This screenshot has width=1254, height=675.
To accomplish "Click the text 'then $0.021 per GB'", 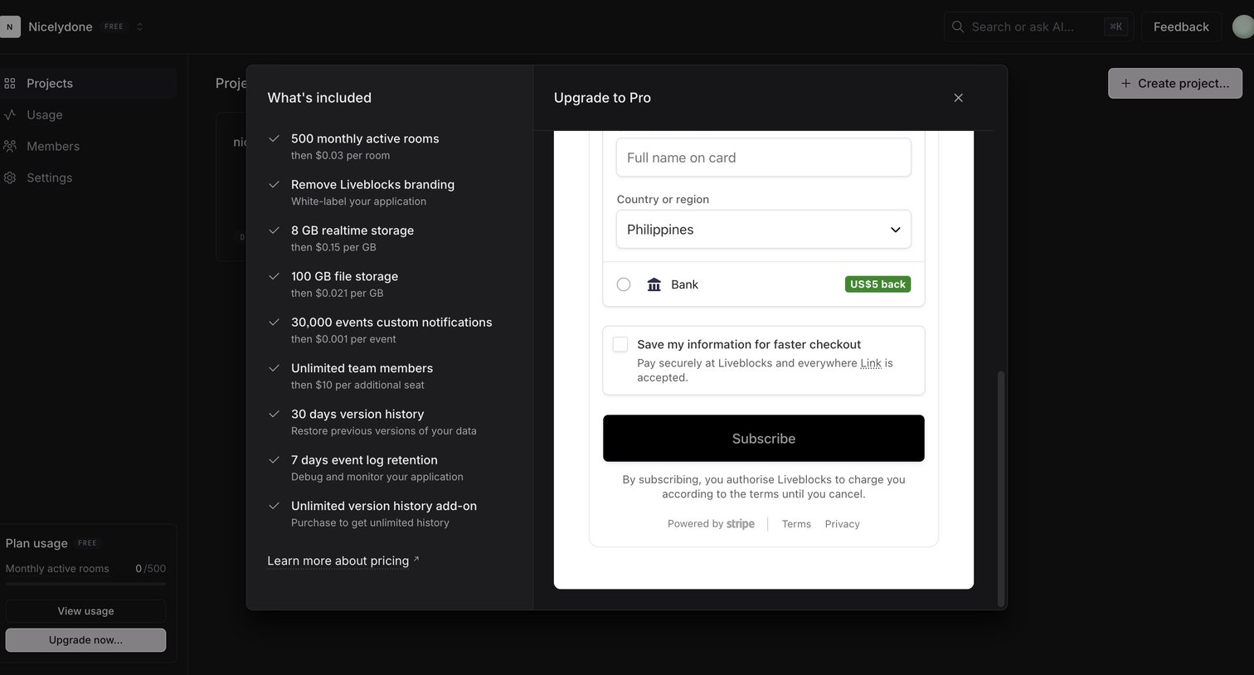I will [337, 293].
